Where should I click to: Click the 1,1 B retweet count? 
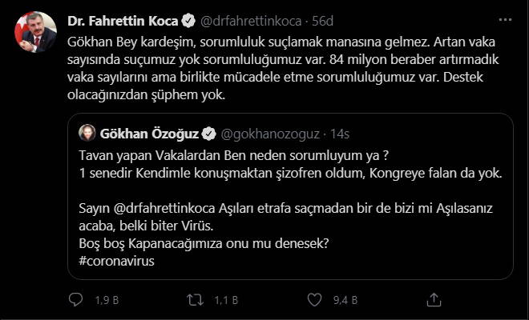223,301
